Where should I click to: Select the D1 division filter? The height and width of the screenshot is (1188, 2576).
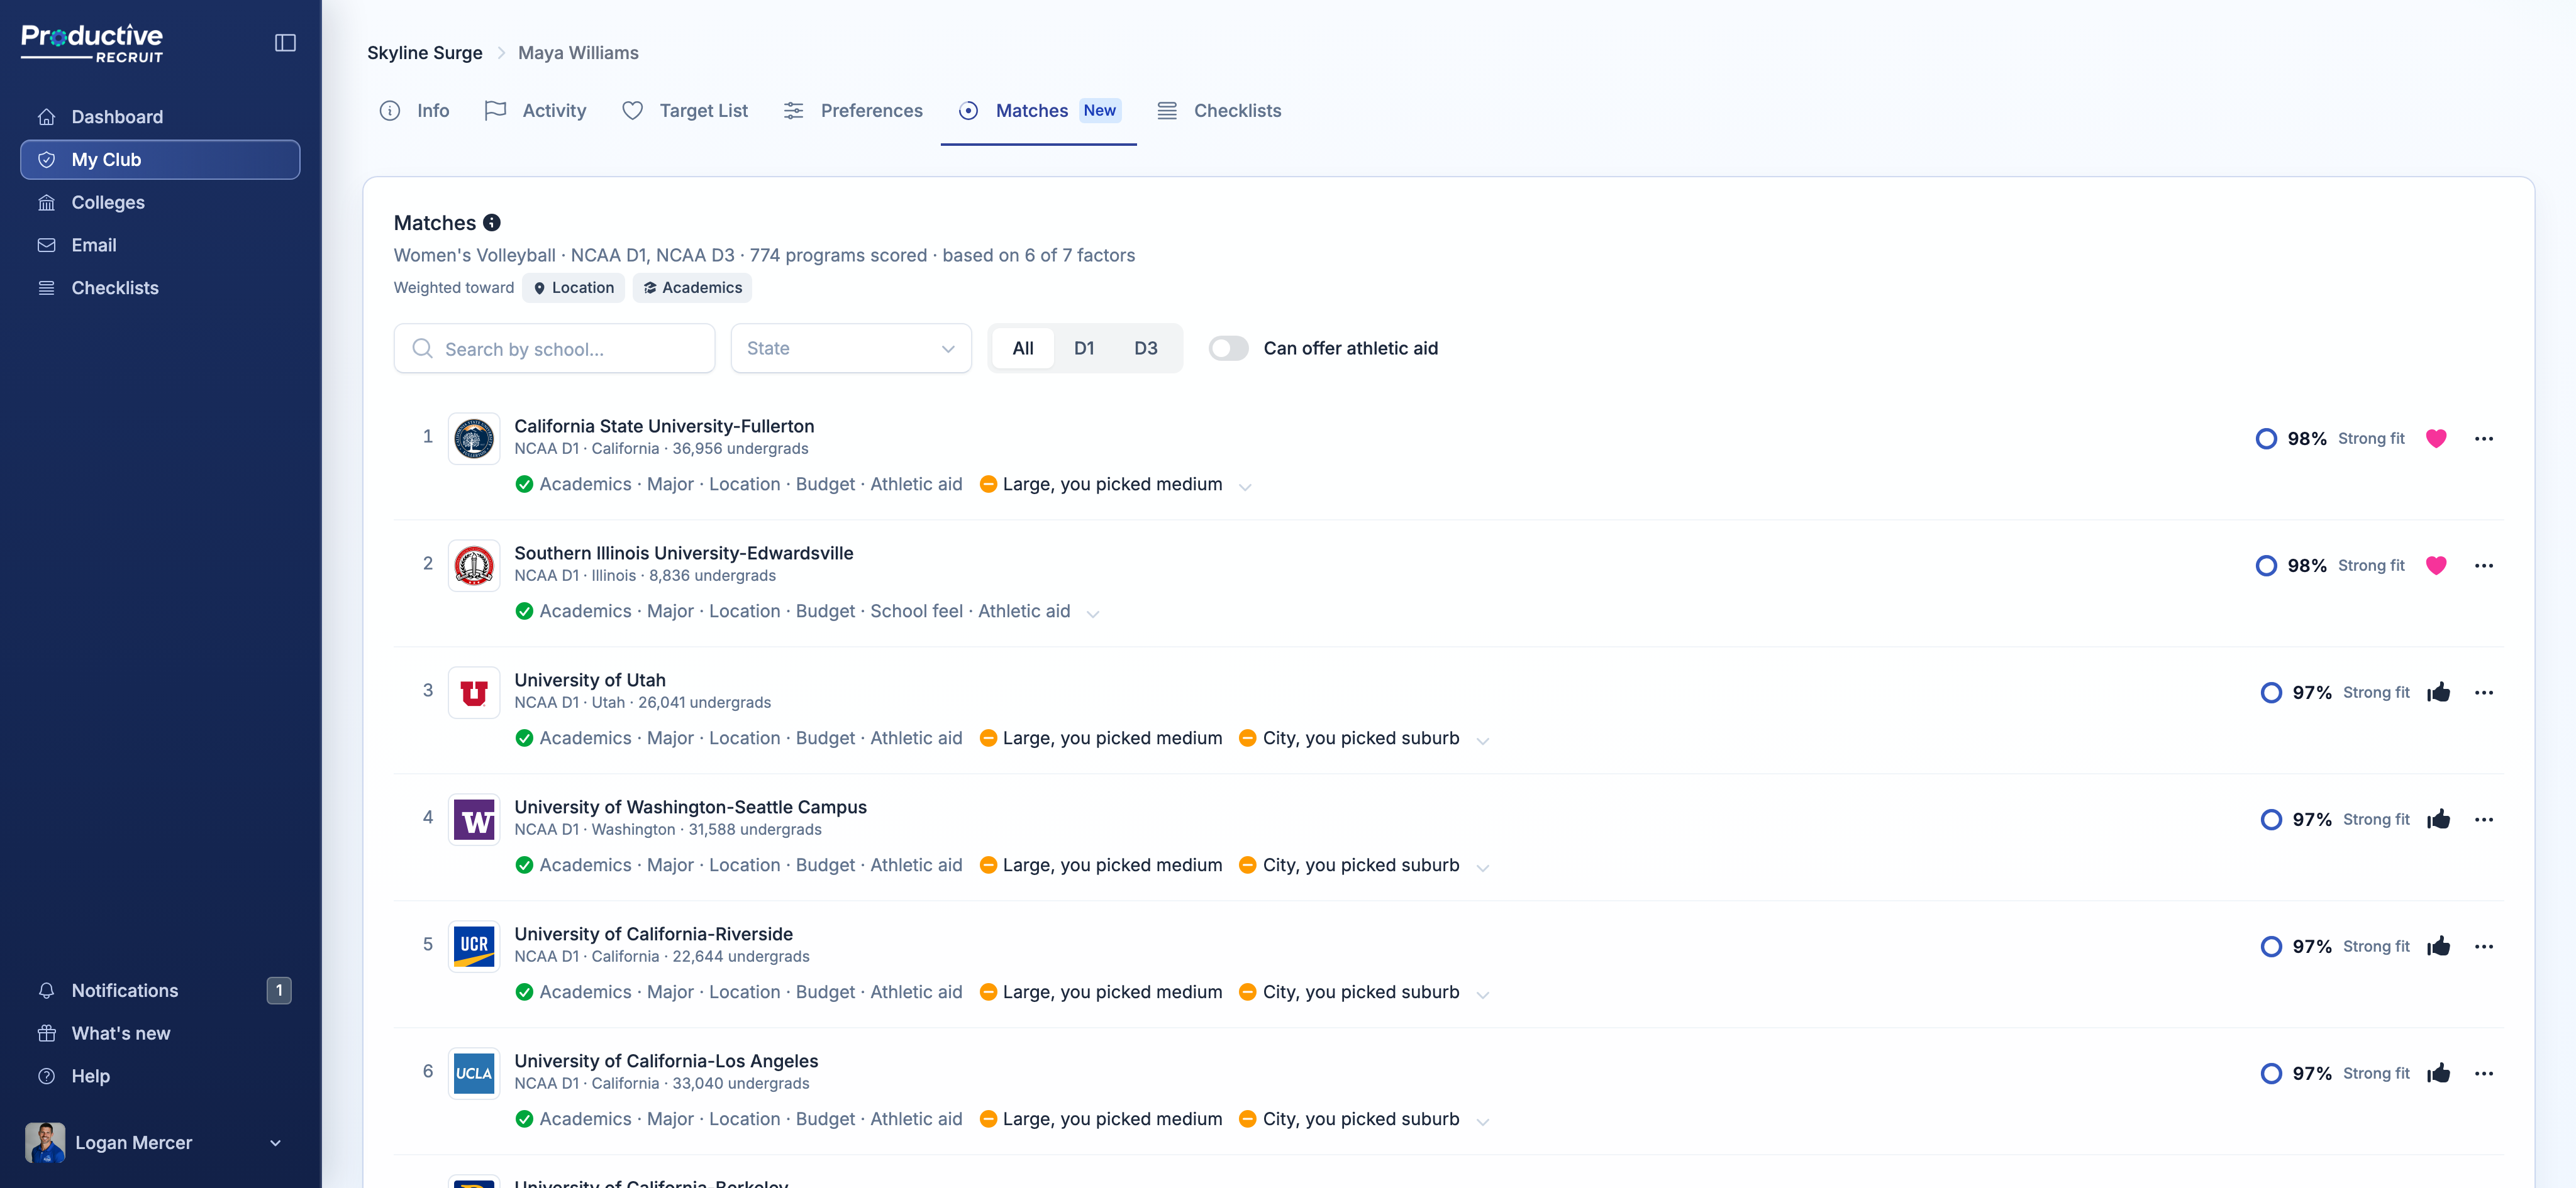point(1084,349)
